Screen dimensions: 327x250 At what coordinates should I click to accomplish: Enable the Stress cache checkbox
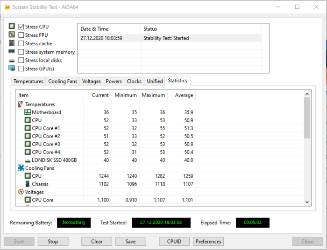(x=21, y=43)
